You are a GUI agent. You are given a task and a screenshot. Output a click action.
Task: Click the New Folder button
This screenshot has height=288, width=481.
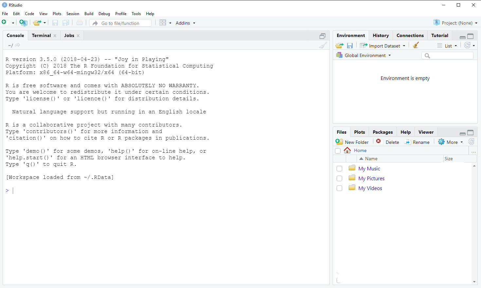point(352,142)
